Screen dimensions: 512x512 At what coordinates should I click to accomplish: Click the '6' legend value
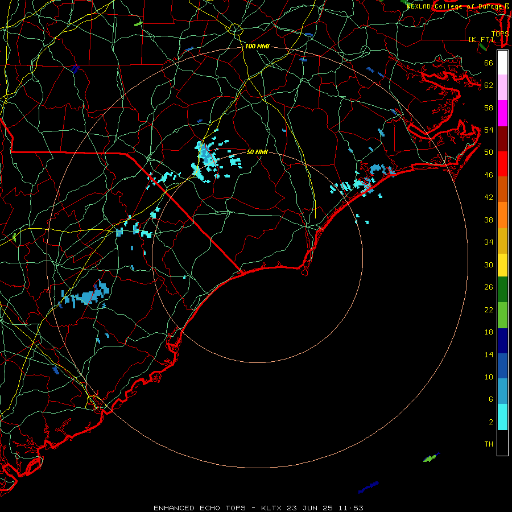coord(490,399)
